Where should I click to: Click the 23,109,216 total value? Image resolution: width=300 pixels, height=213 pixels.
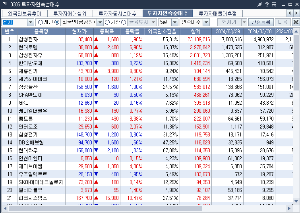[x=199, y=39]
